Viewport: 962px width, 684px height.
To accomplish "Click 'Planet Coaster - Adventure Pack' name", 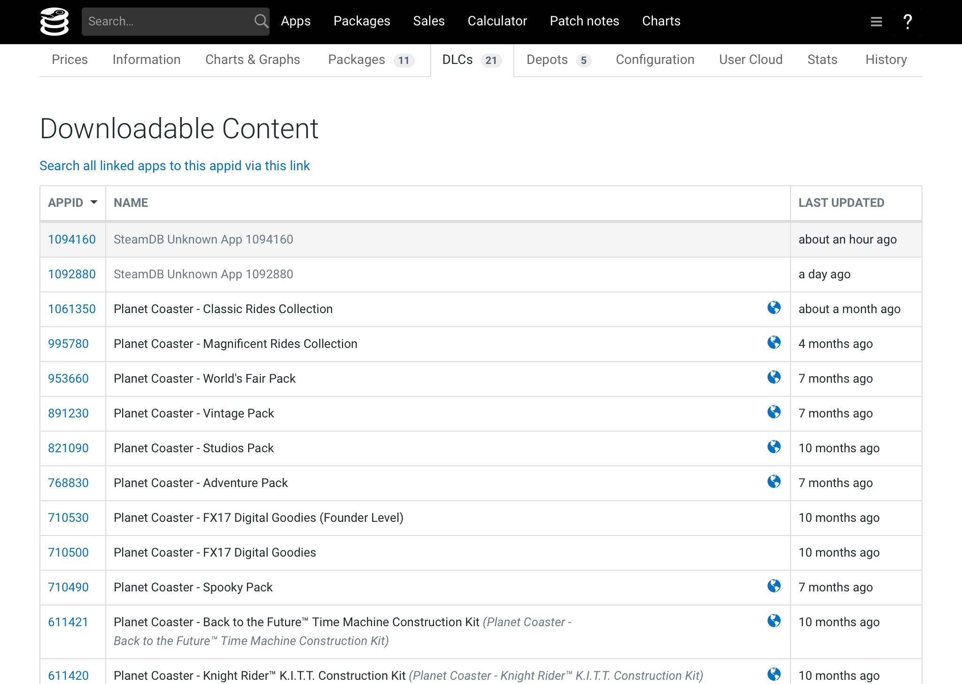I will coord(201,483).
